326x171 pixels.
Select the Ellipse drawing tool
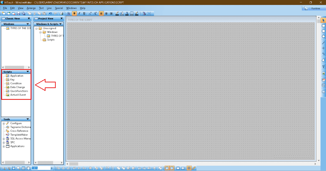323,36
